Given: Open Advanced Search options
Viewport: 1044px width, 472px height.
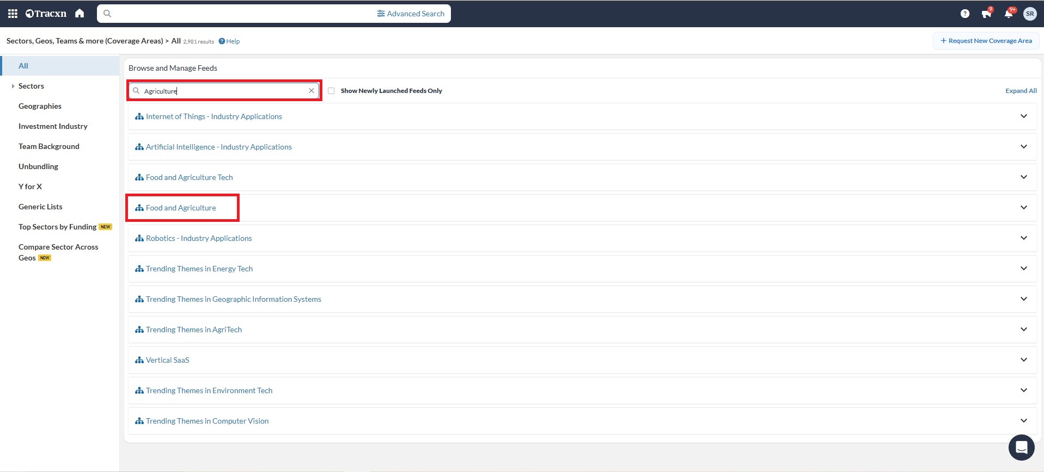Looking at the screenshot, I should pos(411,14).
